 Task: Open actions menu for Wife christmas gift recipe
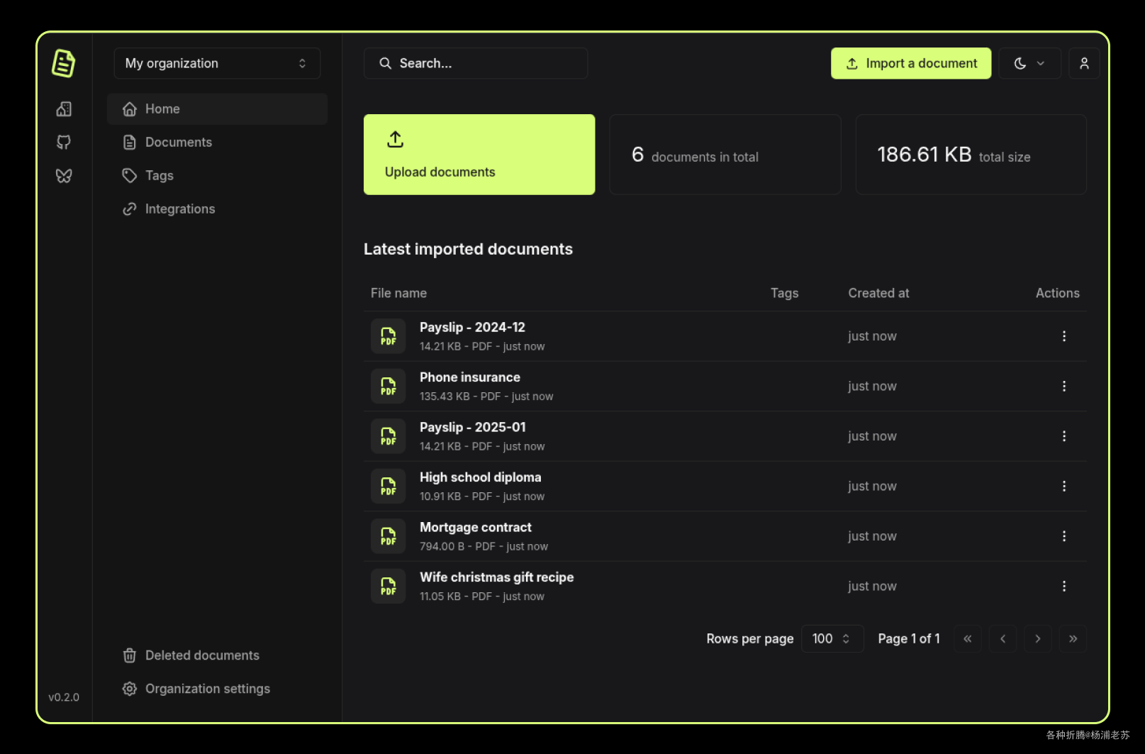tap(1063, 586)
